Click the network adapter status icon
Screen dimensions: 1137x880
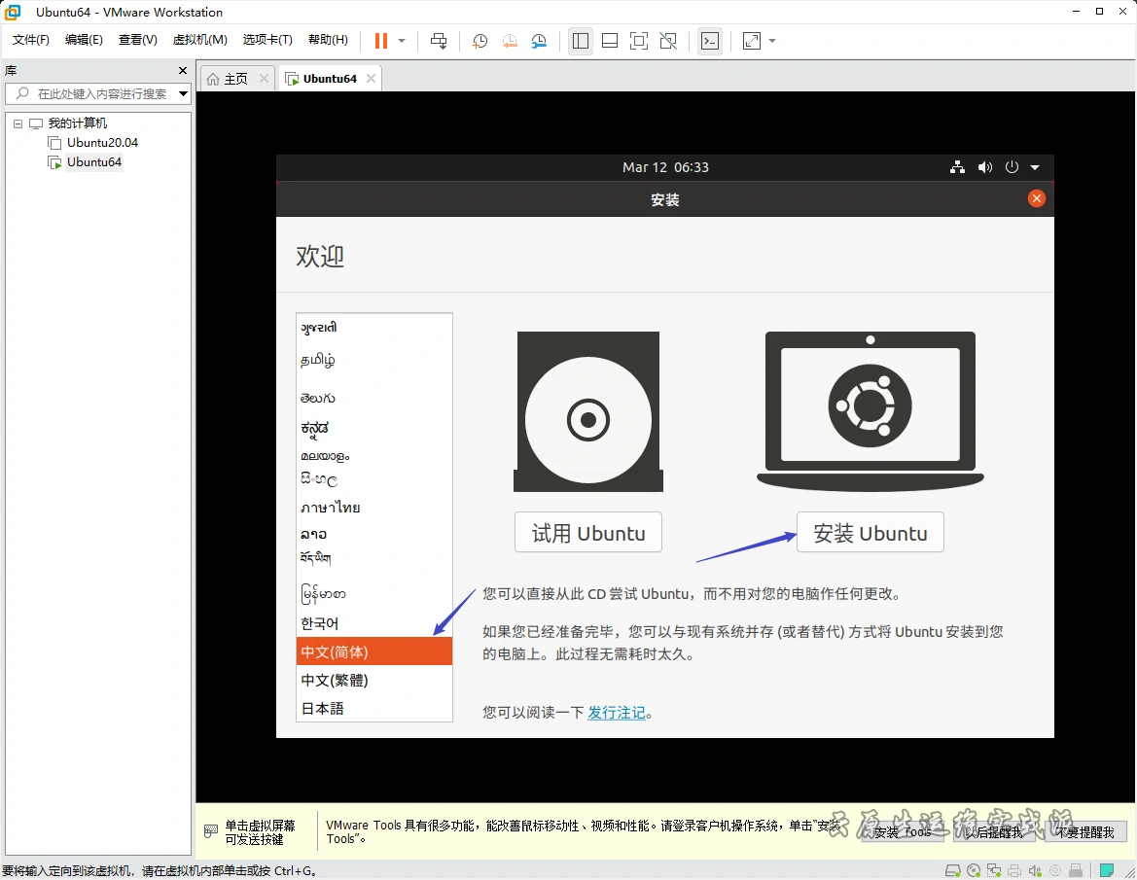(x=994, y=870)
